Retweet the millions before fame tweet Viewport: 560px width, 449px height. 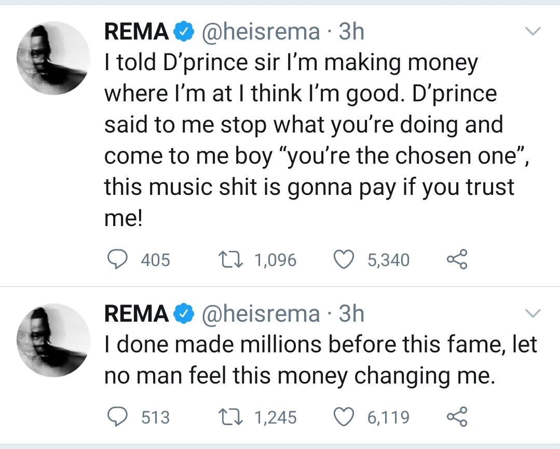(230, 417)
